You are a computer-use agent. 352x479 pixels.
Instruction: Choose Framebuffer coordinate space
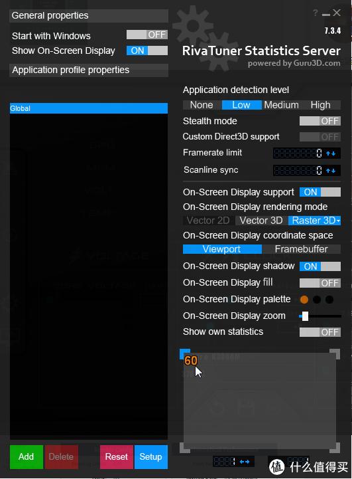point(302,249)
